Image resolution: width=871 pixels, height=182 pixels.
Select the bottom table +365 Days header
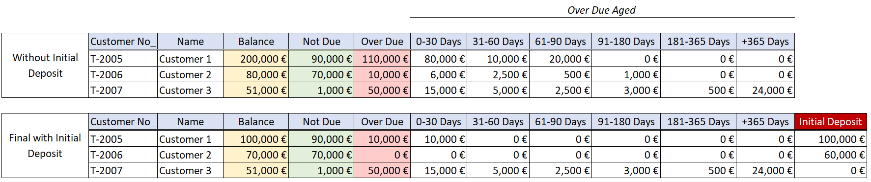tap(765, 122)
